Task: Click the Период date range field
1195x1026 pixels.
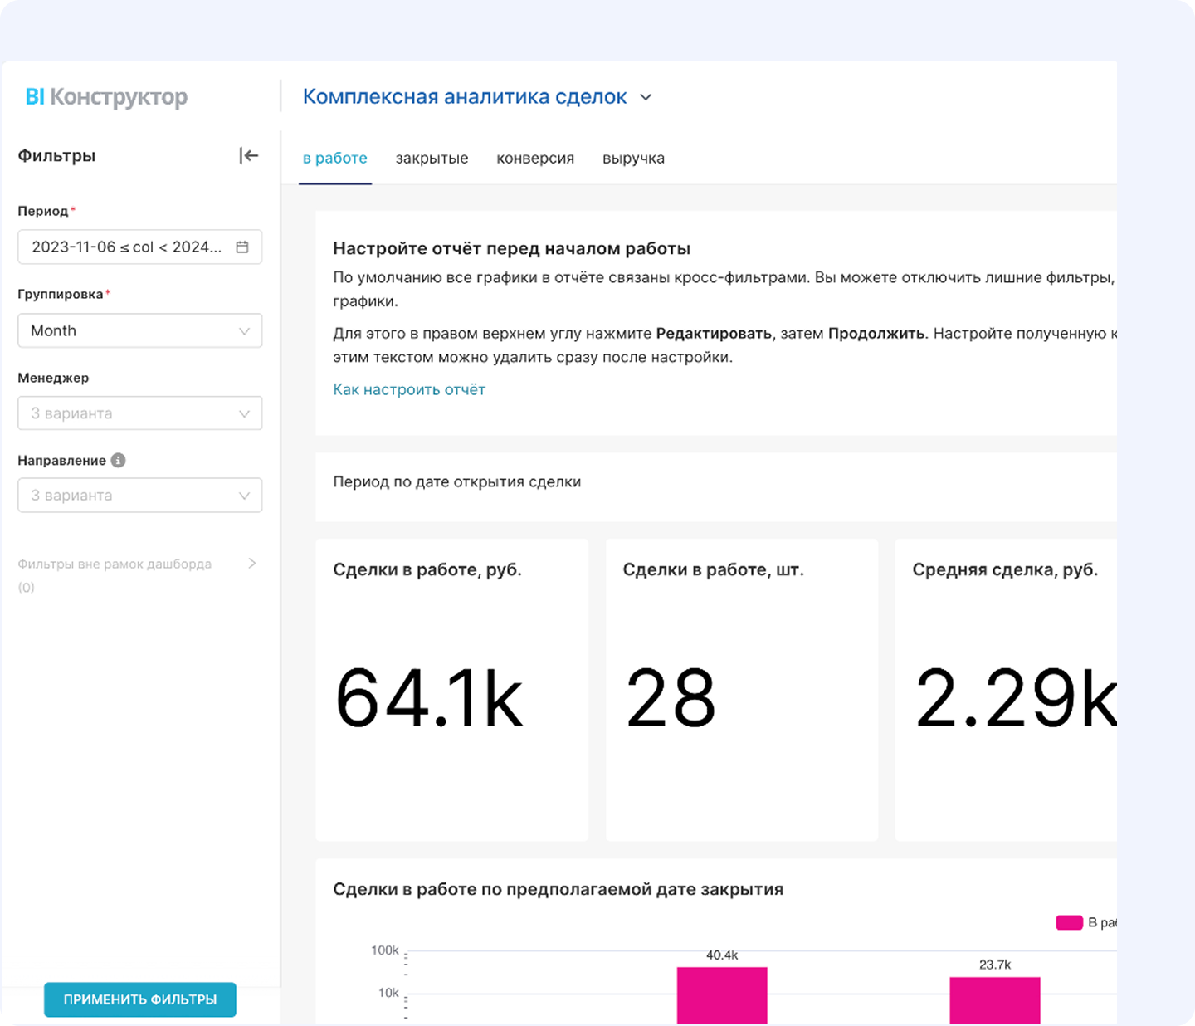Action: [x=126, y=247]
